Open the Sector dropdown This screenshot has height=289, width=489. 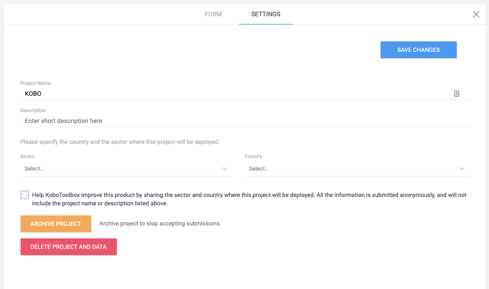click(126, 169)
